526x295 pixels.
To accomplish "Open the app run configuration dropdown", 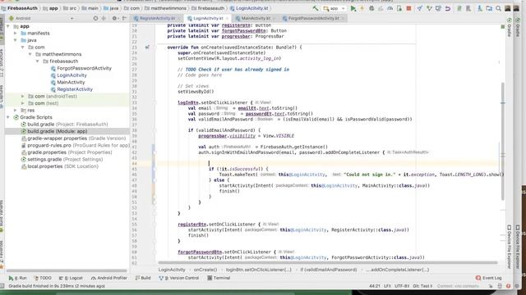I will pyautogui.click(x=335, y=8).
